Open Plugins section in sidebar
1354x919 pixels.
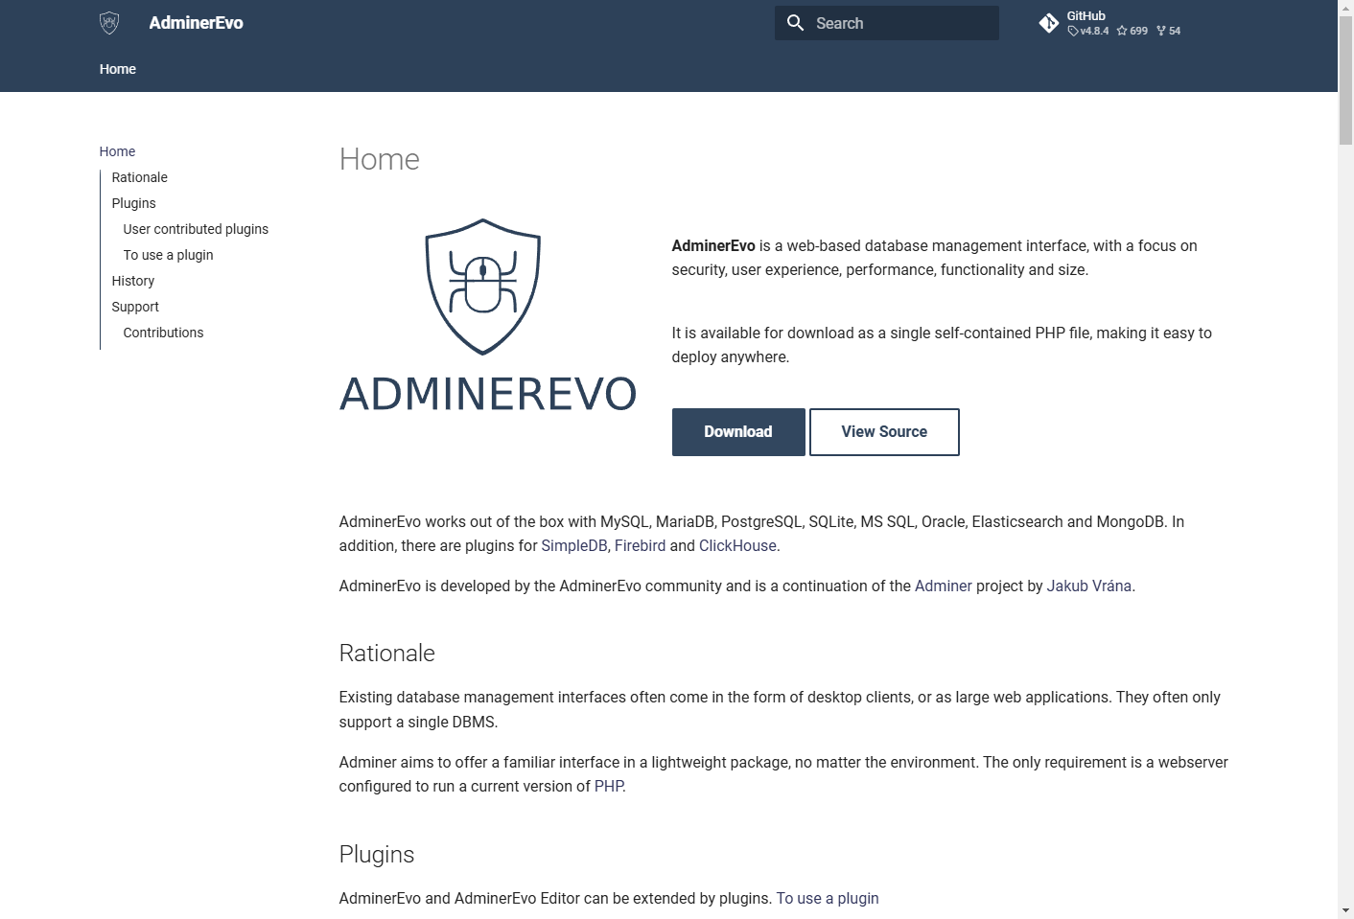[133, 203]
